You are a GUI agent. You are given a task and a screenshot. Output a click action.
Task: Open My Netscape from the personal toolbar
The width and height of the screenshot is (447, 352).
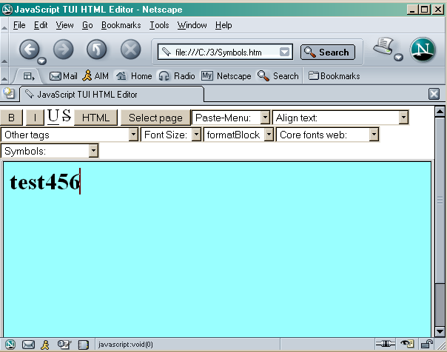click(226, 76)
